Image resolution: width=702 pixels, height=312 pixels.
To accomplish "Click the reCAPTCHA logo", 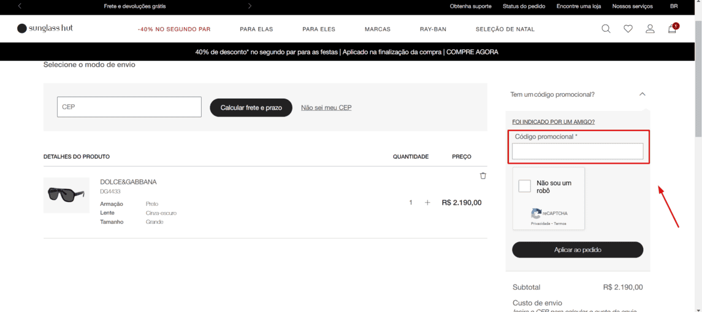I will coord(536,213).
